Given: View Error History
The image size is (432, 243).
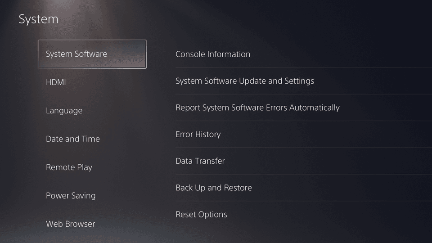Looking at the screenshot, I should click(304, 135).
